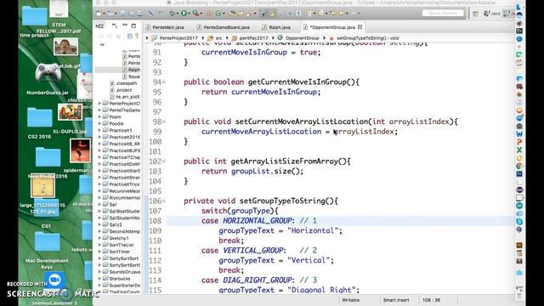
Task: Click the Run Last Tool (red toolbox) icon
Action: (195, 14)
